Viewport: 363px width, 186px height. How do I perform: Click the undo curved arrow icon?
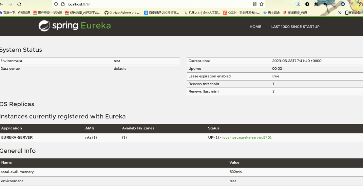(325, 4)
